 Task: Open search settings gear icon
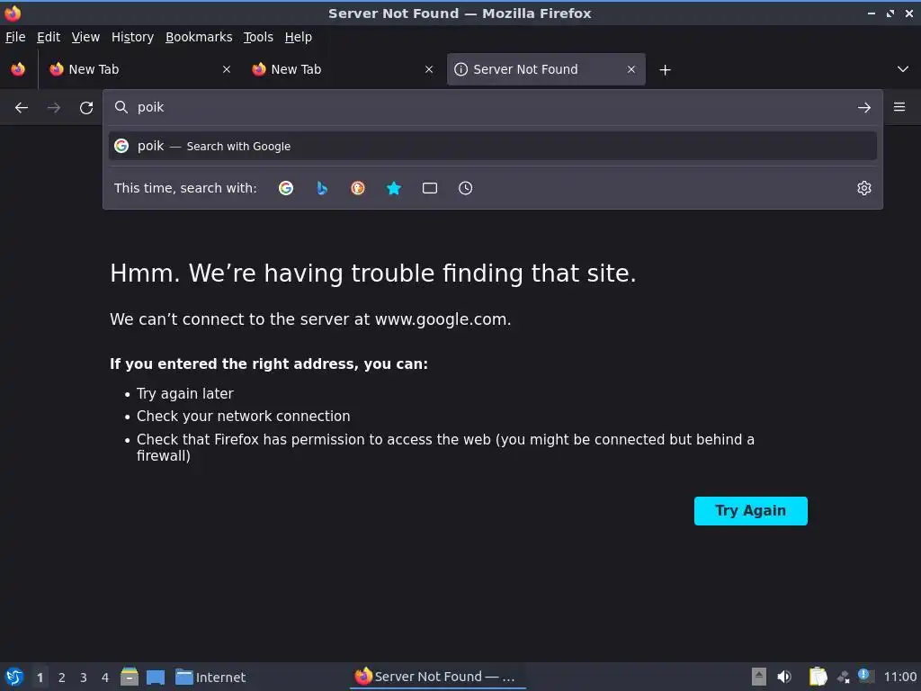pos(864,188)
